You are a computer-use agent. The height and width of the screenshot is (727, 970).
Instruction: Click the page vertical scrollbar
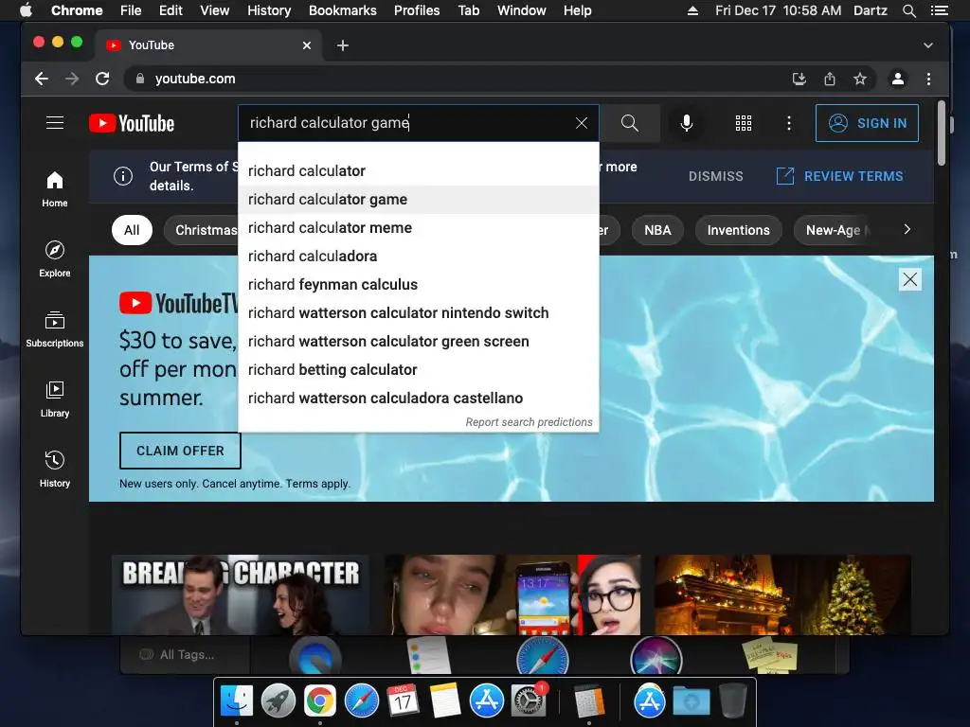click(x=942, y=133)
